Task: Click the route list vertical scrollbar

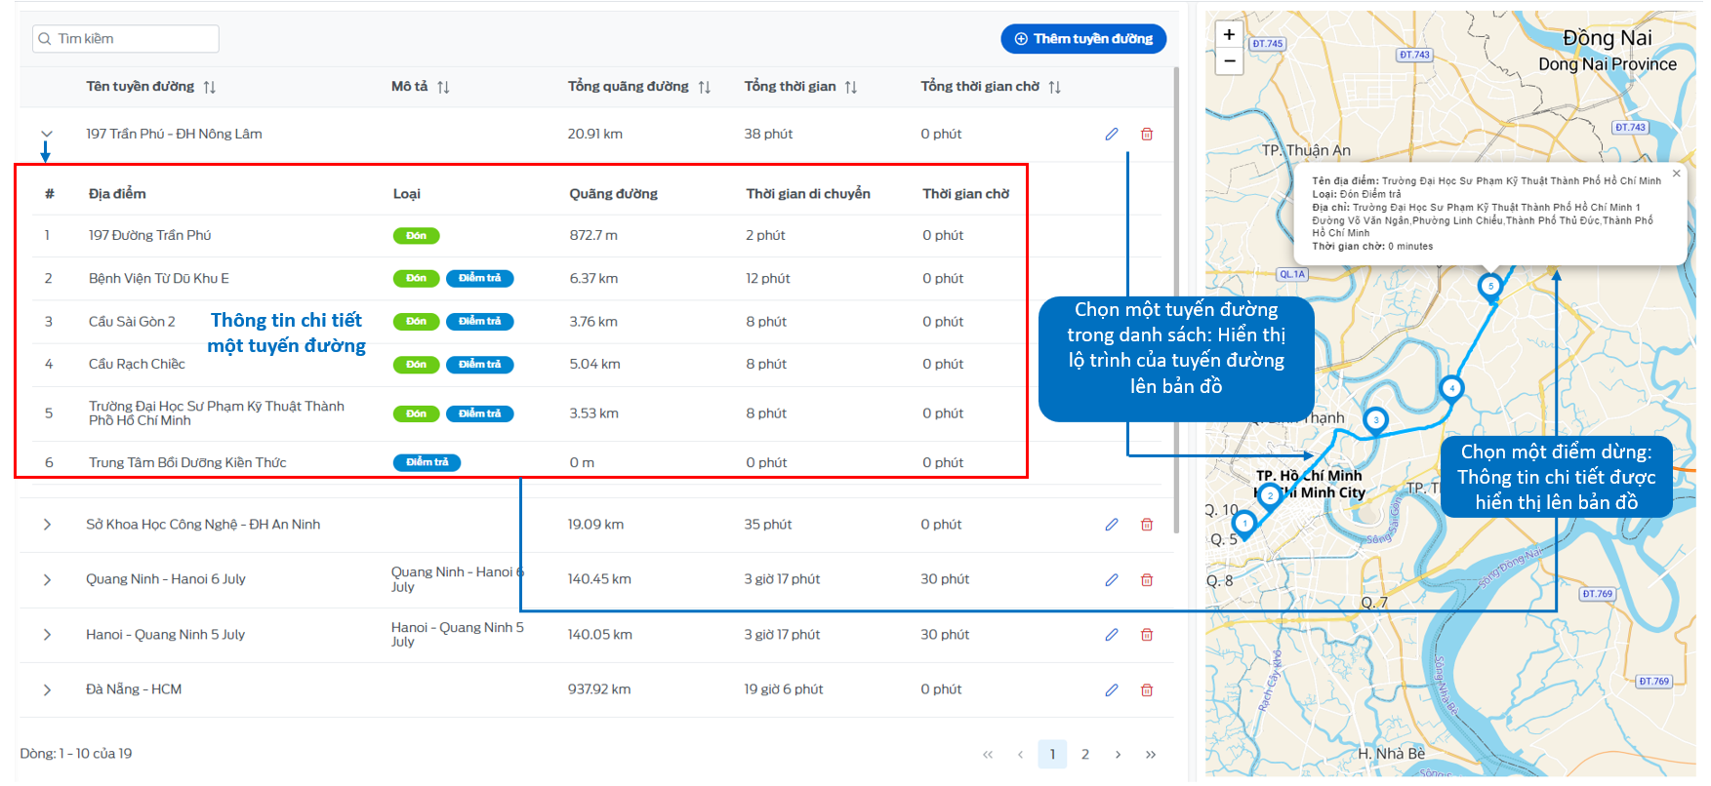Action: (x=1176, y=300)
